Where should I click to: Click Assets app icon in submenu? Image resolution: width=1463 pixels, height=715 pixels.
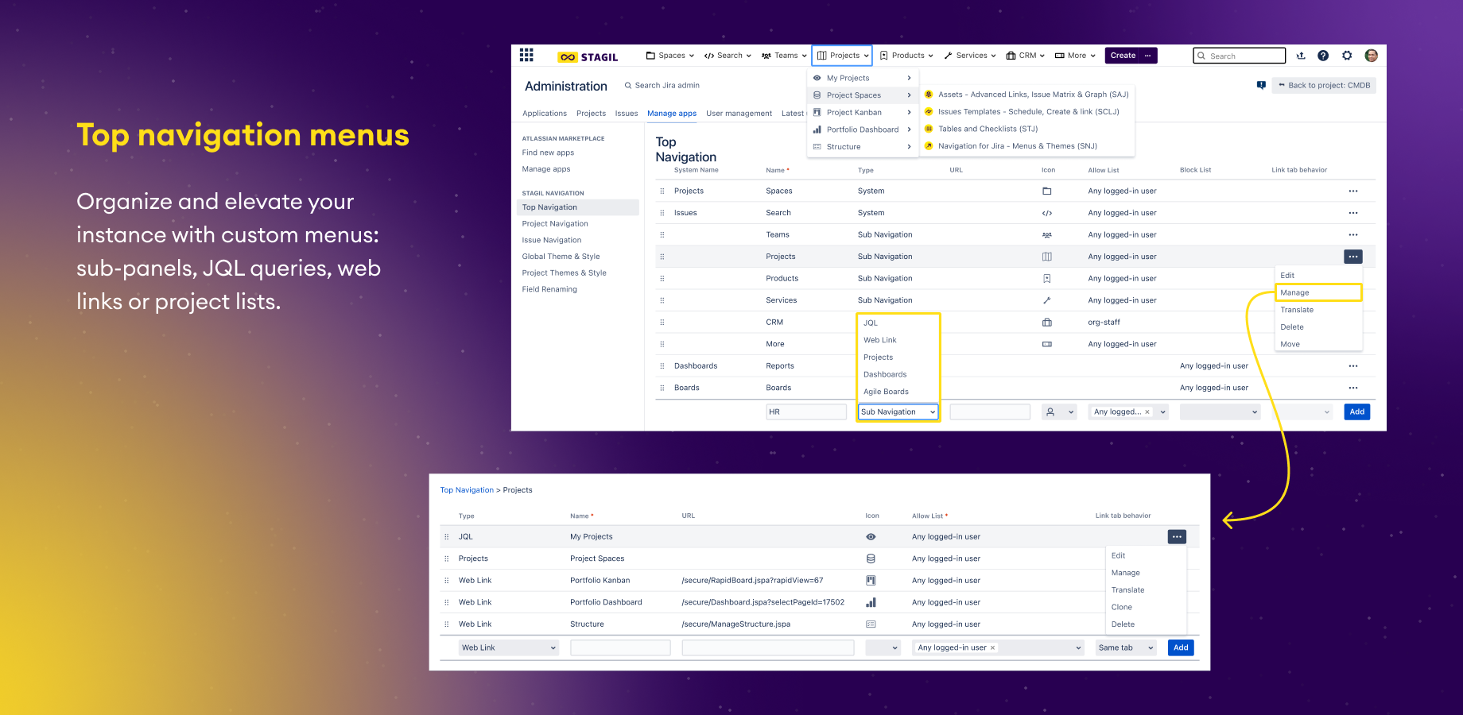click(928, 95)
